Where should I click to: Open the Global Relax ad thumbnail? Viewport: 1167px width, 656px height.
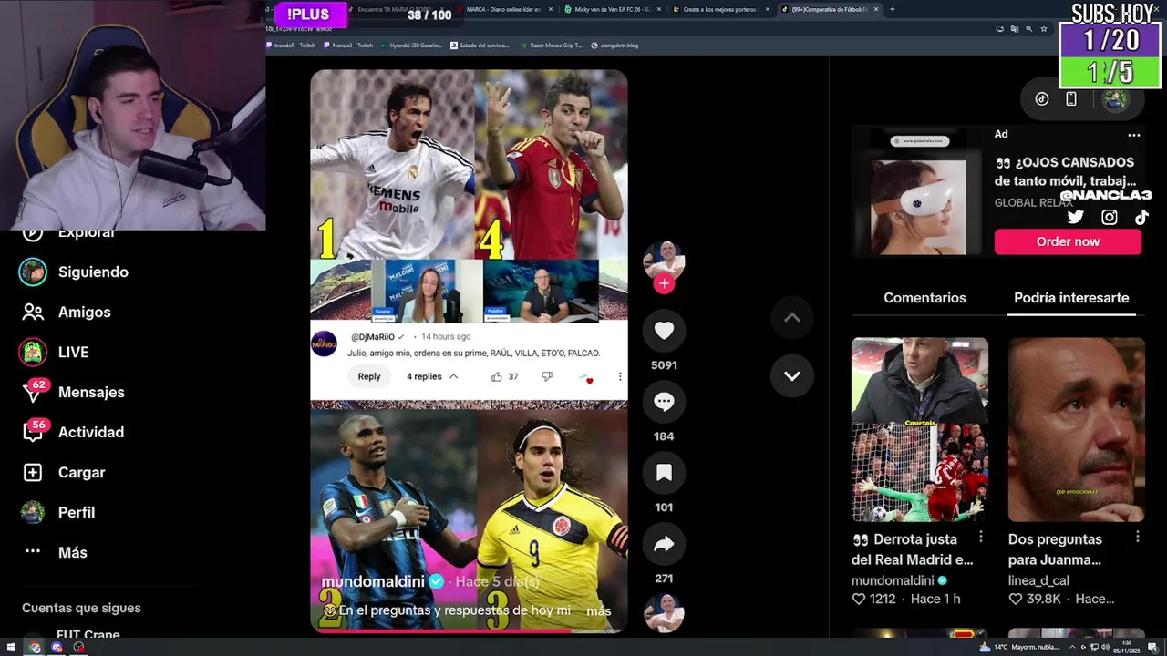(x=919, y=190)
